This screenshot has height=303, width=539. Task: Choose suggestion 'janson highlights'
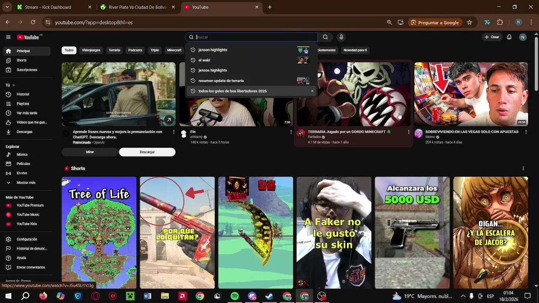pyautogui.click(x=251, y=50)
